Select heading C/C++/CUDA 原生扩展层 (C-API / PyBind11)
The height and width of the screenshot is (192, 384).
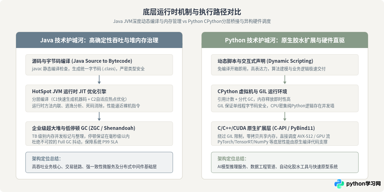(266, 128)
